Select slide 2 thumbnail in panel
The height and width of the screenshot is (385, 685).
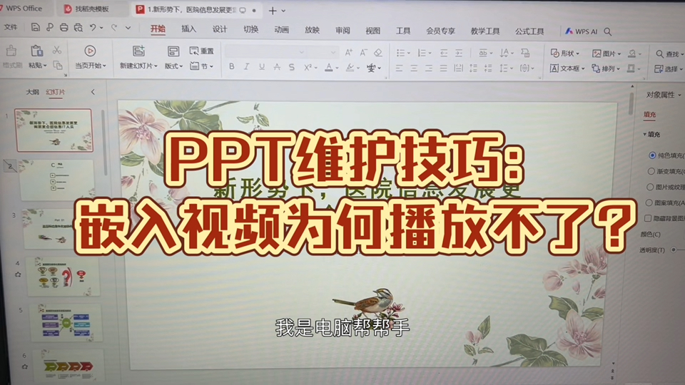click(56, 180)
